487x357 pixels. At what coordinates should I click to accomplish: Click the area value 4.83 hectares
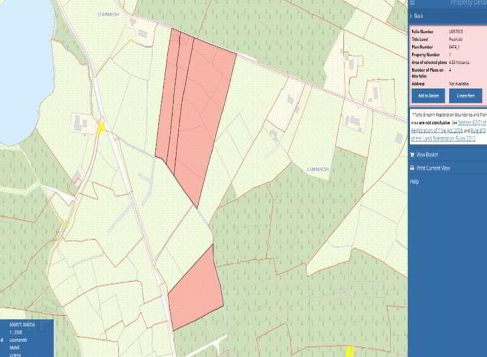coord(459,63)
